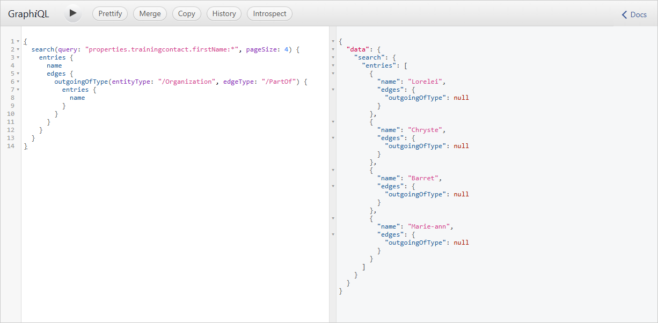The height and width of the screenshot is (323, 658).
Task: Click the Merge button
Action: pos(150,14)
